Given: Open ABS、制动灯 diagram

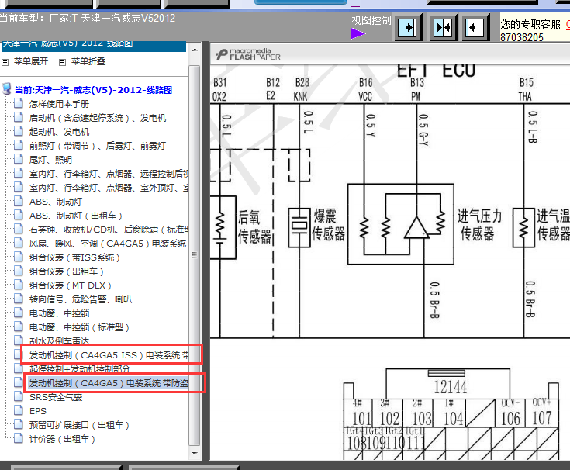Looking at the screenshot, I should click(x=56, y=202).
